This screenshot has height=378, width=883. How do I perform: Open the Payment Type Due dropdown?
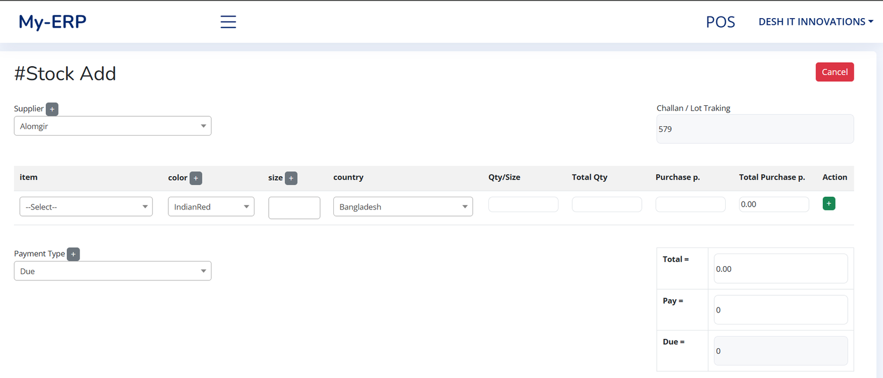[x=113, y=271]
